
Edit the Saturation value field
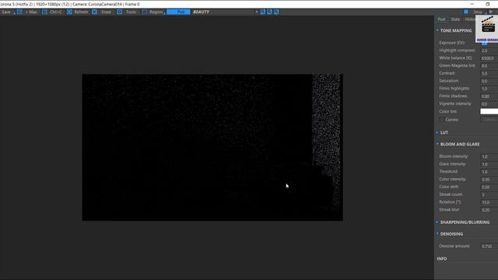[x=489, y=81]
